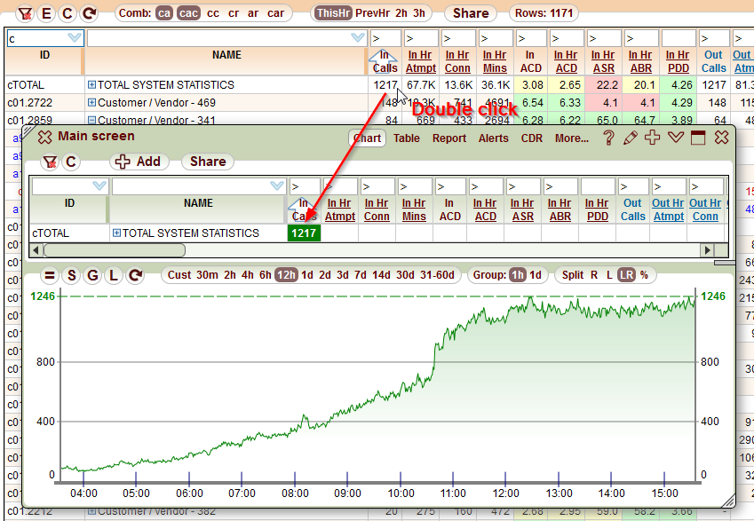Screen dimensions: 754x521
Task: Select the PrevHr time period toggle
Action: click(x=371, y=13)
